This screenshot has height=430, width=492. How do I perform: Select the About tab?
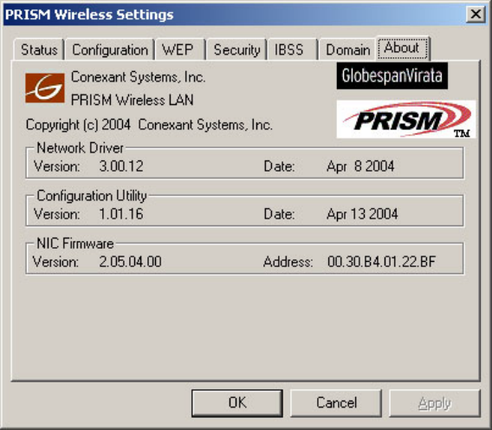point(403,48)
